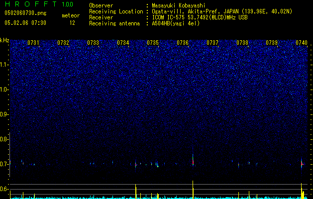
Task: Click observer name Masayuki Kobayashi
Action: coord(179,5)
